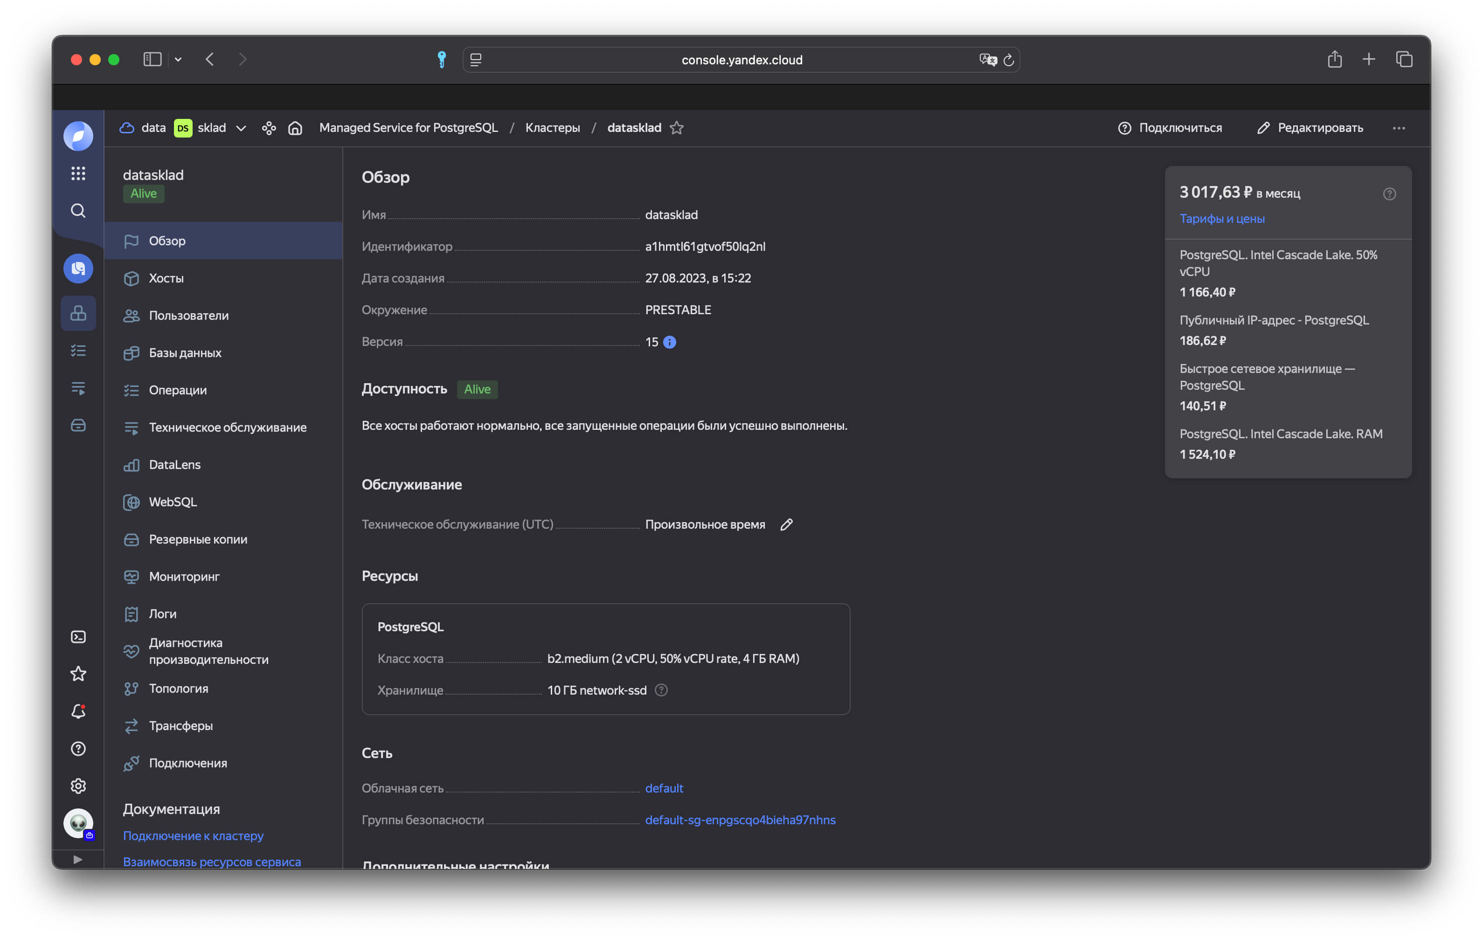Image resolution: width=1483 pixels, height=938 pixels.
Task: Go back in Safari history
Action: tap(210, 59)
